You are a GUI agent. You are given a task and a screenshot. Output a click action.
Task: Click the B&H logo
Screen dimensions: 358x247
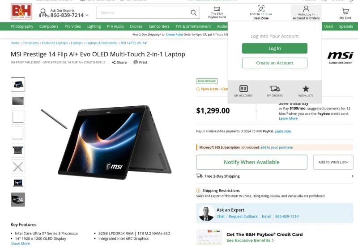click(21, 12)
